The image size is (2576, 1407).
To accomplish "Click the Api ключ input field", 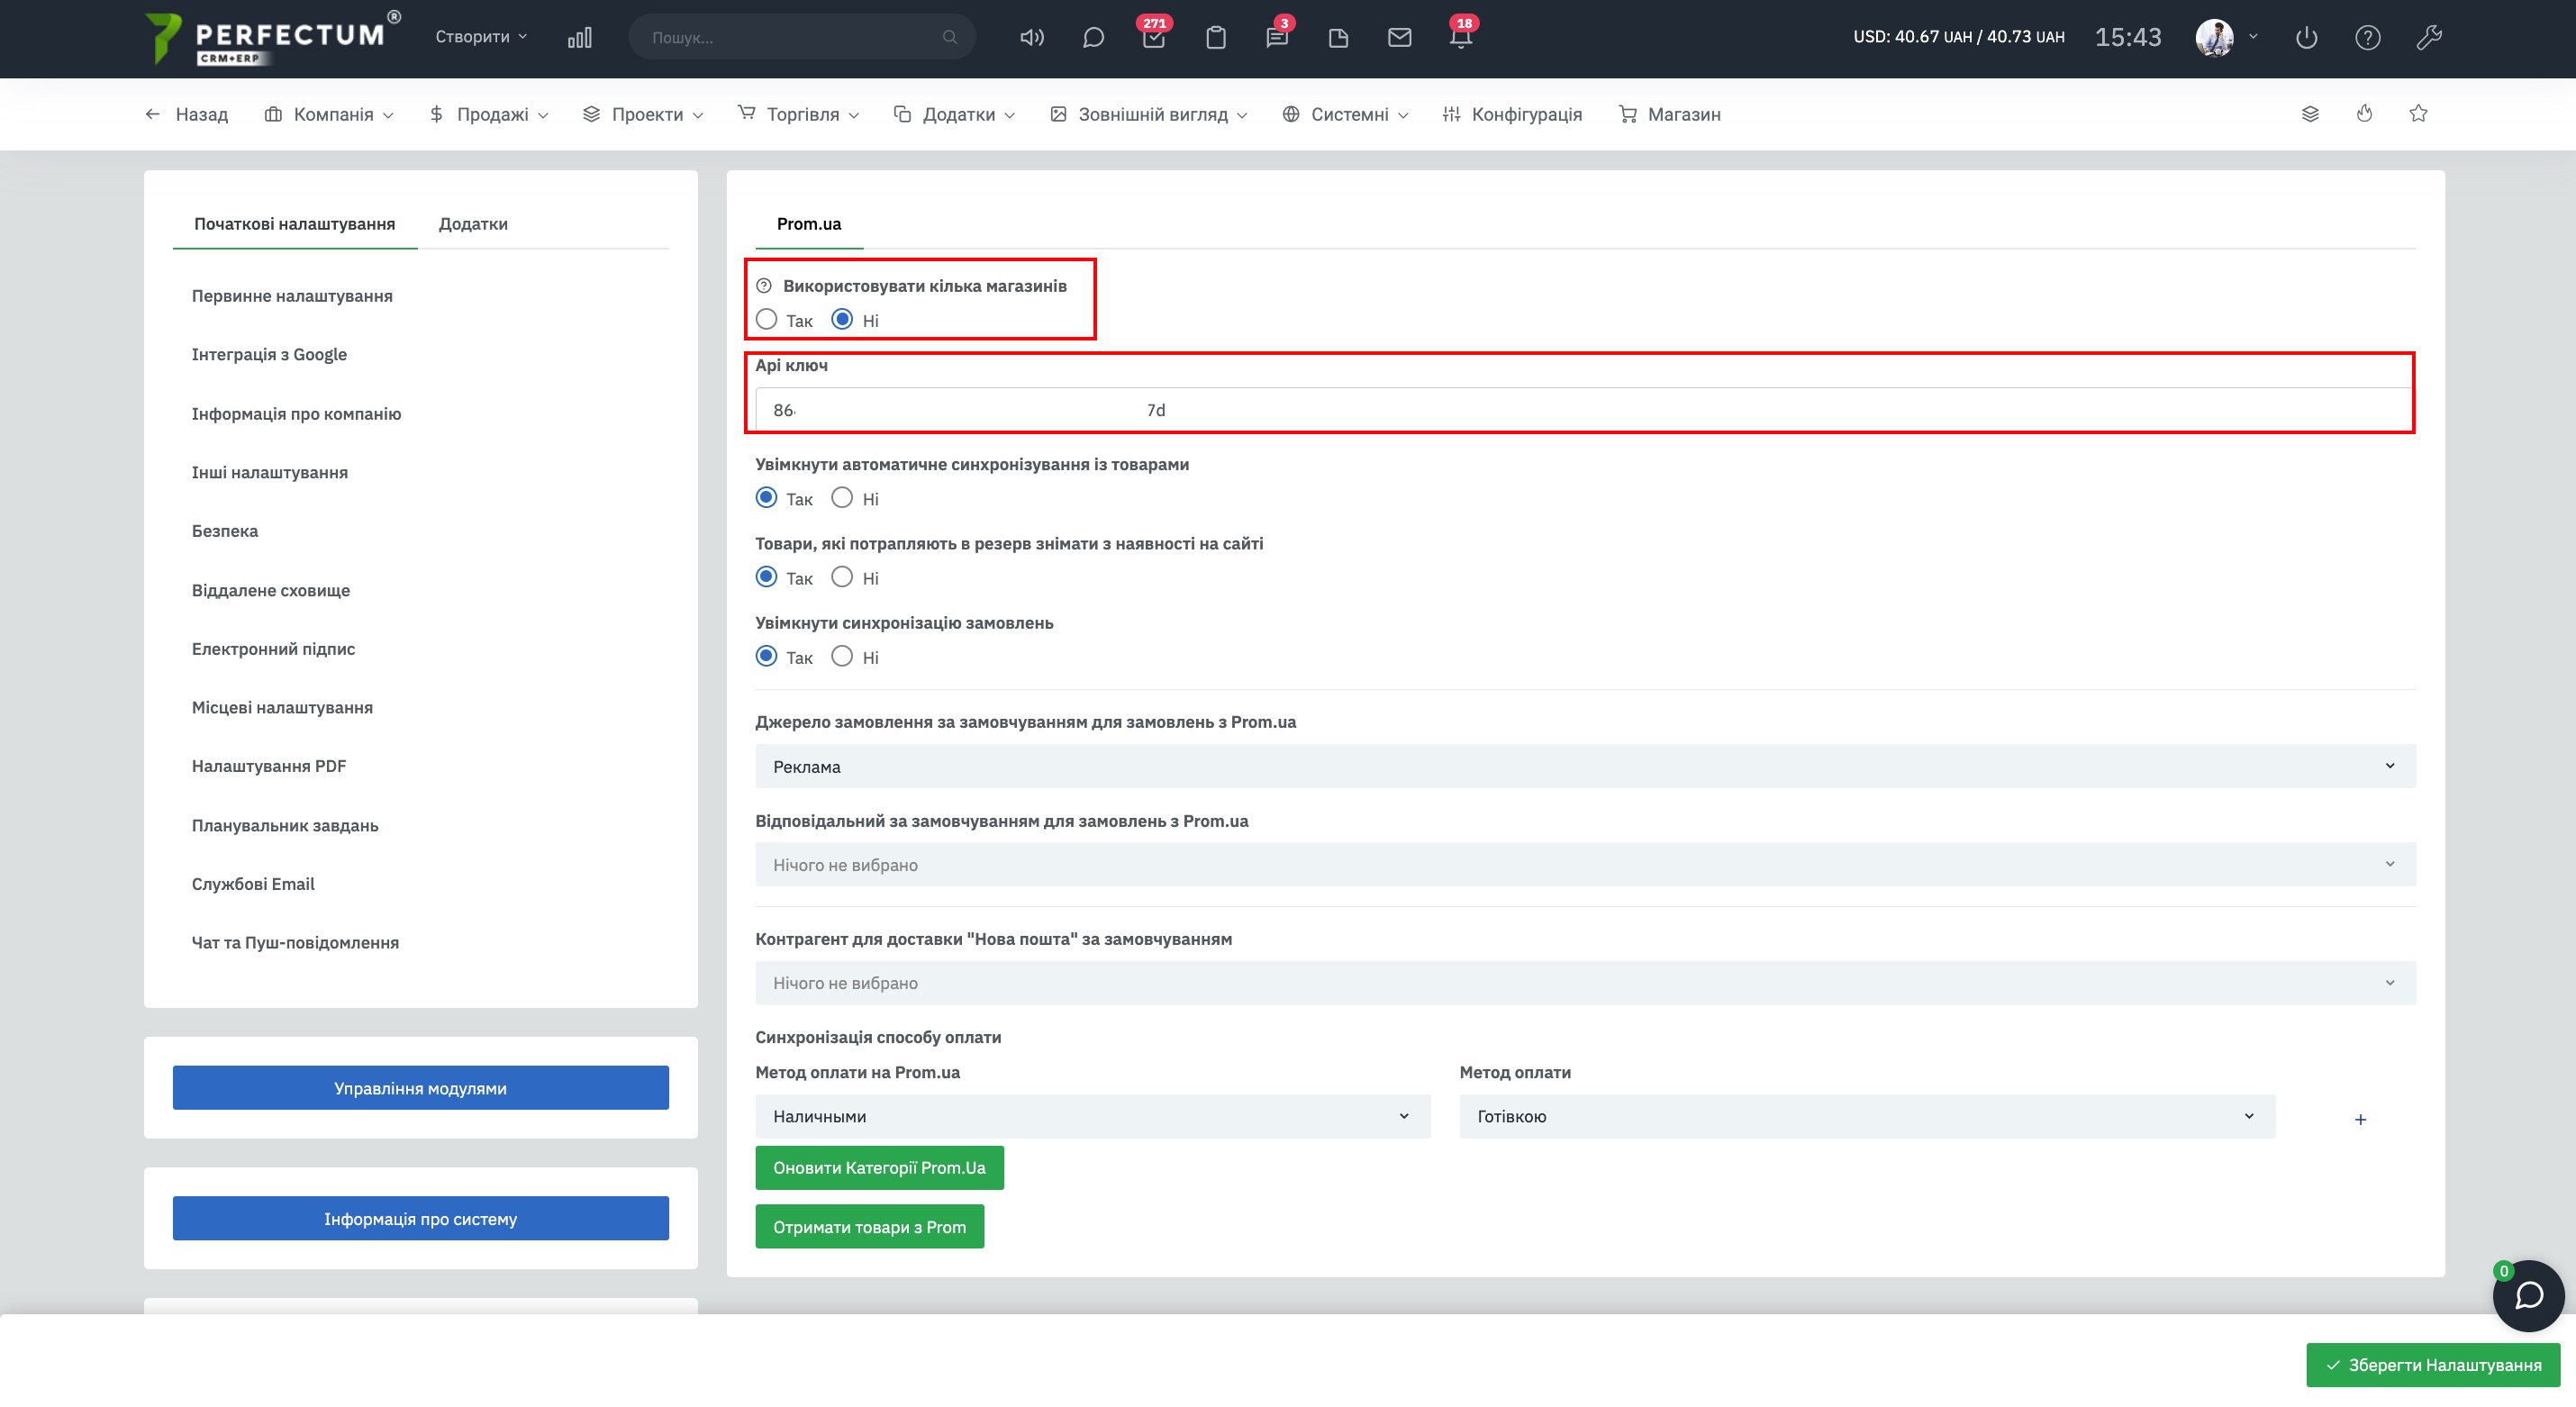I will 1584,410.
